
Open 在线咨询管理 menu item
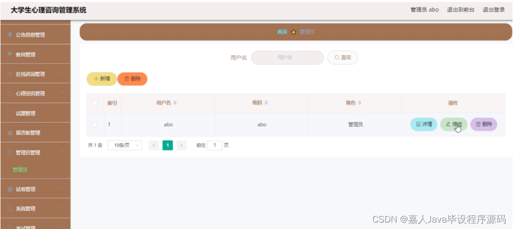36,74
